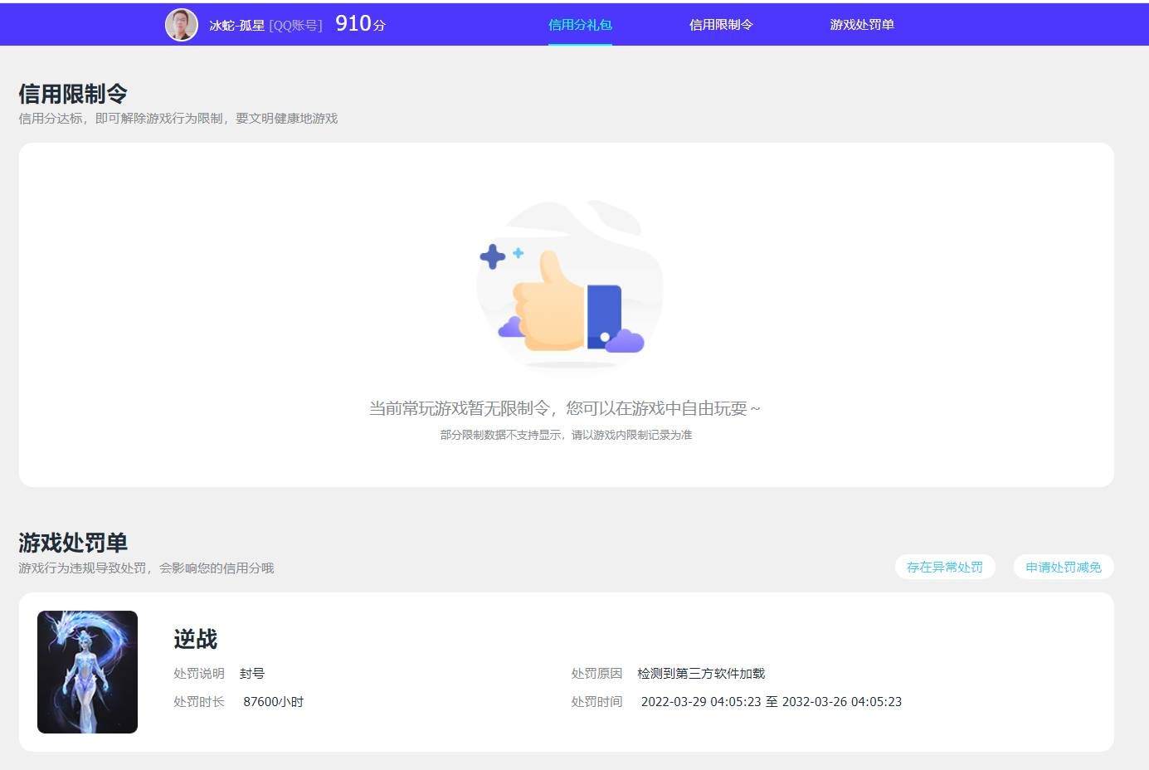
Task: Open the 逆战 game cover thumbnail
Action: [87, 672]
